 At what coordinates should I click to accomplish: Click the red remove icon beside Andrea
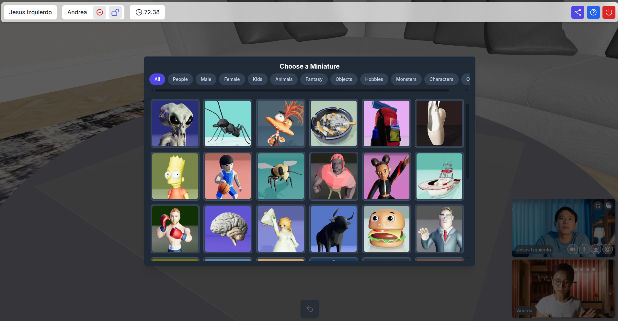click(x=100, y=12)
